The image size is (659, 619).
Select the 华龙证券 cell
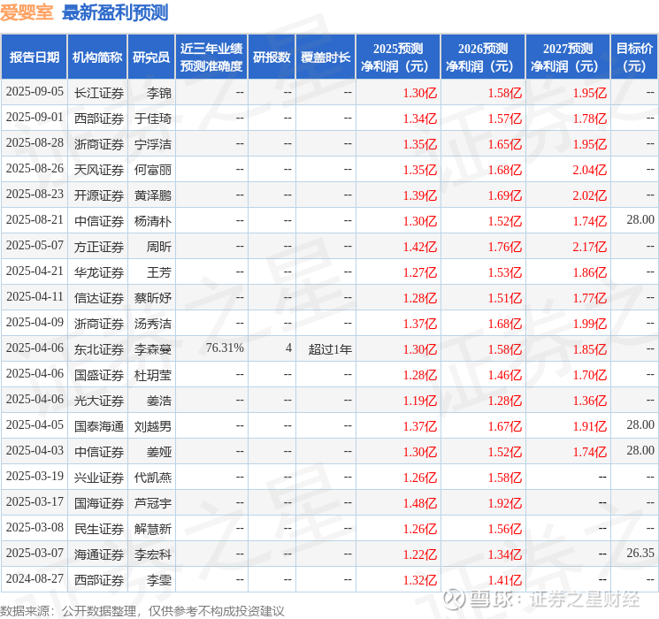coord(99,272)
